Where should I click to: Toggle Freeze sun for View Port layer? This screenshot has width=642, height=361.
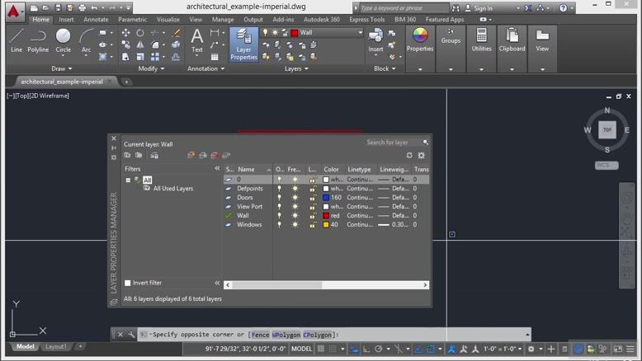[295, 206]
